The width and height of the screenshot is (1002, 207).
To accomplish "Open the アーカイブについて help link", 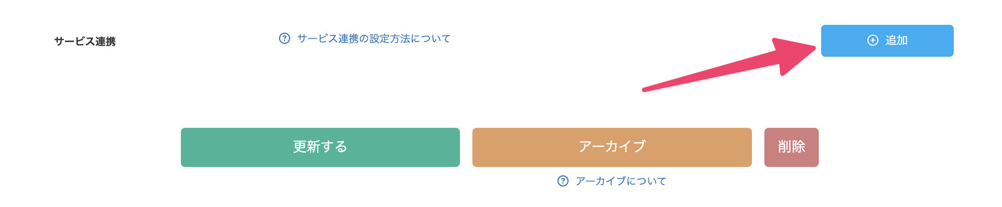I will tap(621, 181).
